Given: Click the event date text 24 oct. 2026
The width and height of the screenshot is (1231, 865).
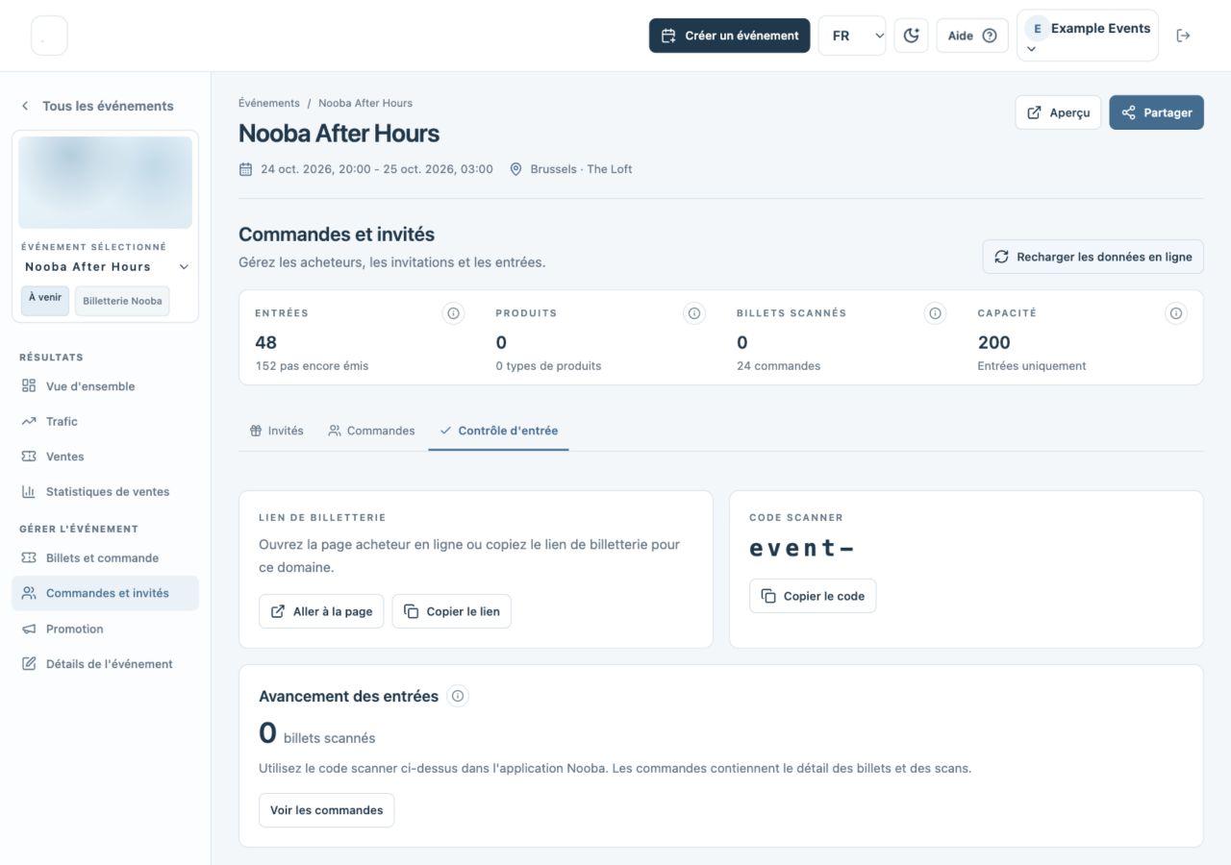Looking at the screenshot, I should click(x=377, y=169).
